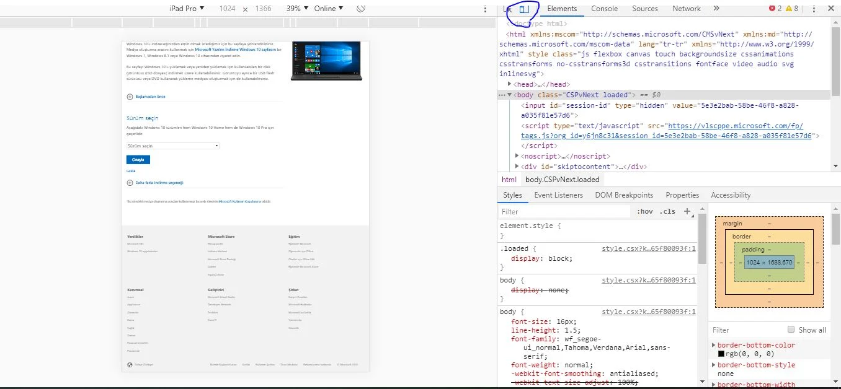The width and height of the screenshot is (841, 389).
Task: Open the DevTools customize menu icon
Action: (814, 9)
